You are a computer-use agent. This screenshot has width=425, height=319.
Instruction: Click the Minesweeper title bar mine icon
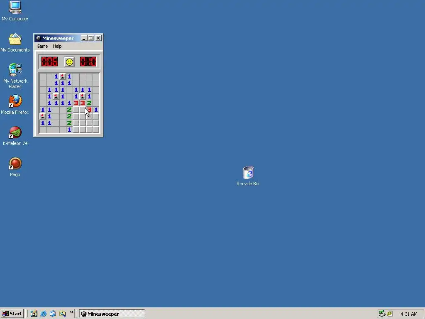[x=39, y=38]
